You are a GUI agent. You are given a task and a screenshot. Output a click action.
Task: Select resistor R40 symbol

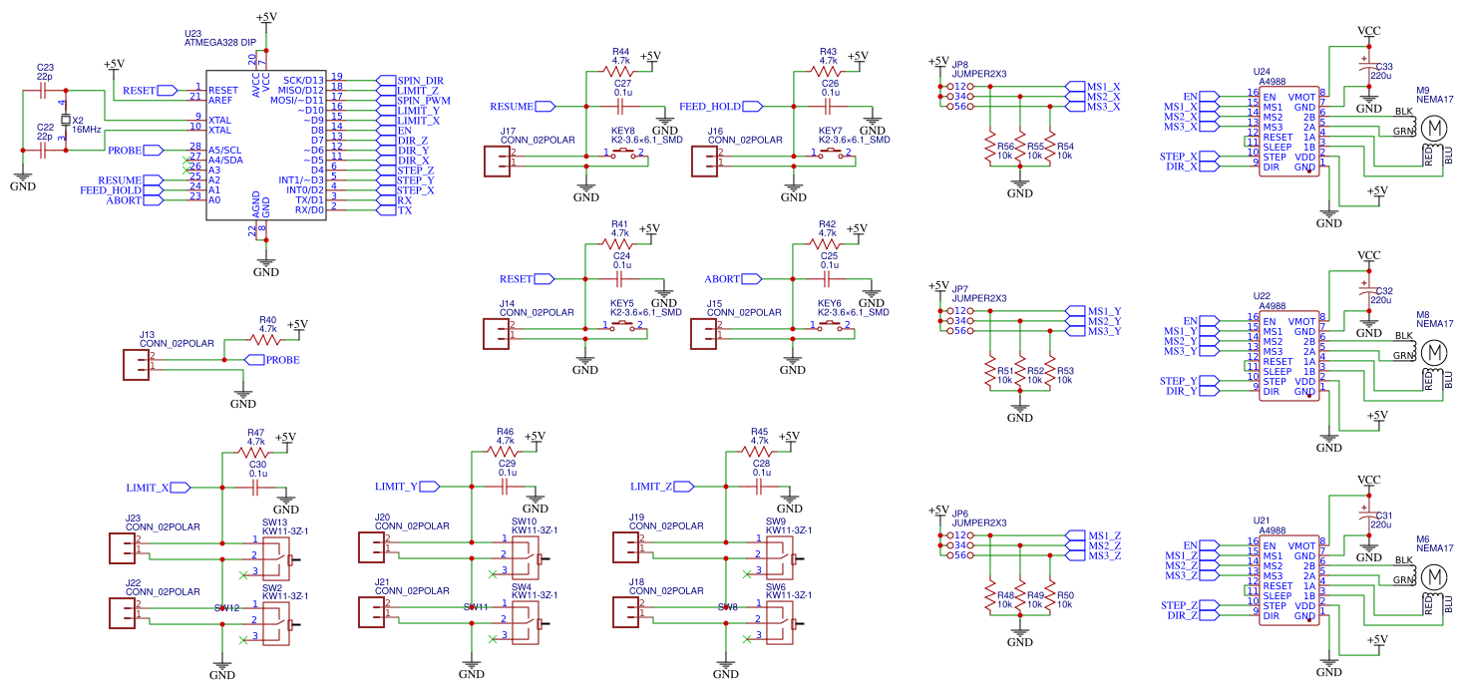267,340
